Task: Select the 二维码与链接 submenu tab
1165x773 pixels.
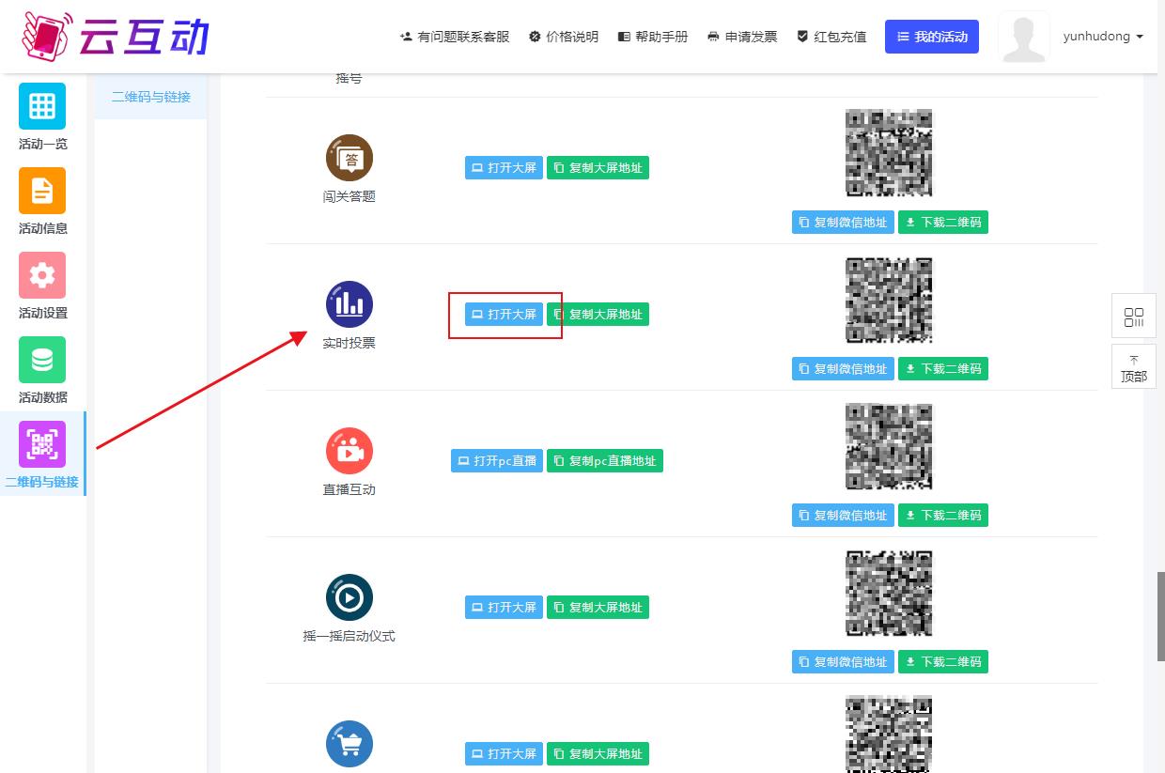Action: pos(151,97)
